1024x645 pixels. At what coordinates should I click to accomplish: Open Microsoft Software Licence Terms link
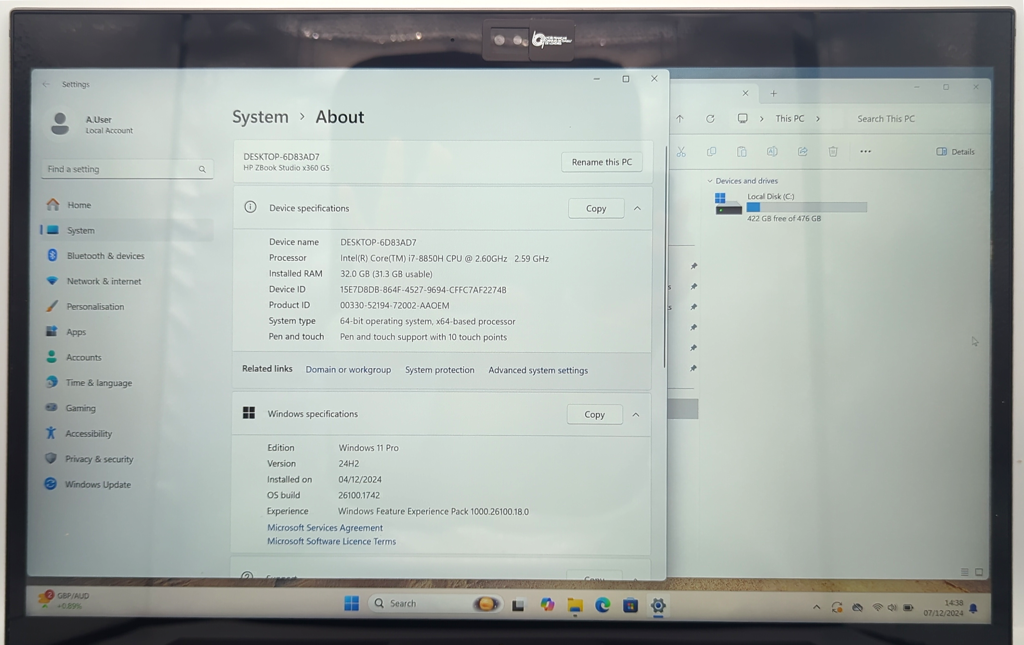point(331,541)
